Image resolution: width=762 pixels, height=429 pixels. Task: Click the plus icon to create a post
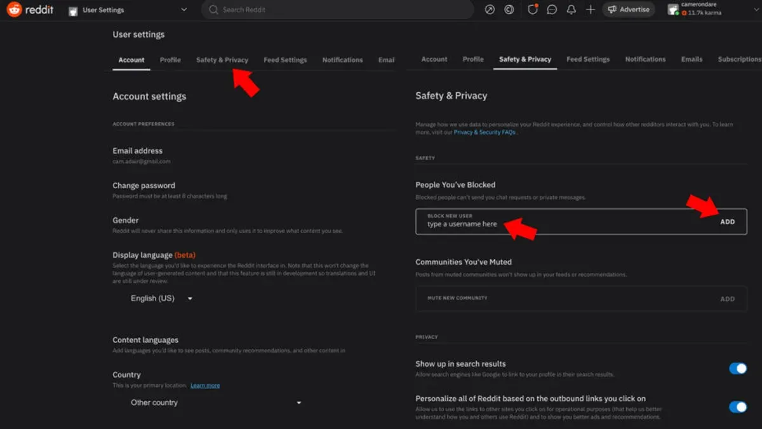tap(591, 10)
